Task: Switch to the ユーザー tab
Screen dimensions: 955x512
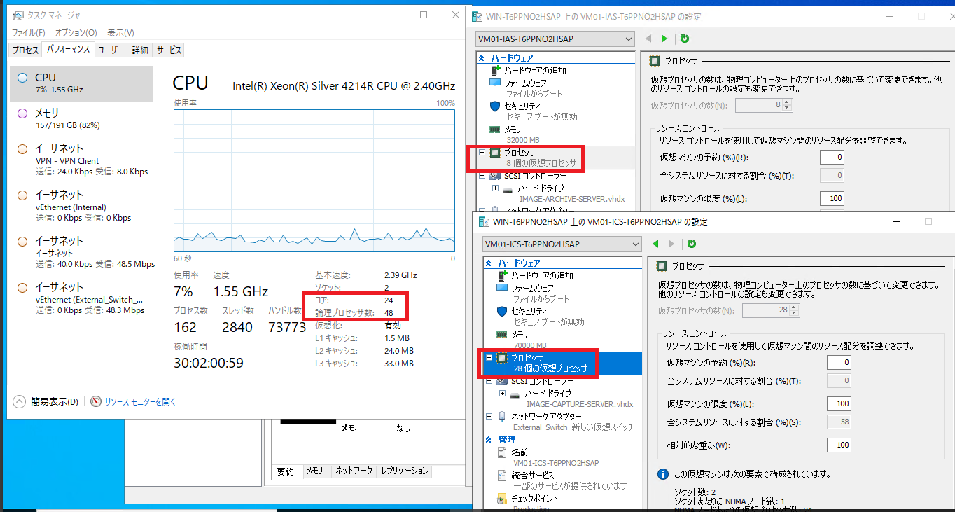Action: click(110, 50)
